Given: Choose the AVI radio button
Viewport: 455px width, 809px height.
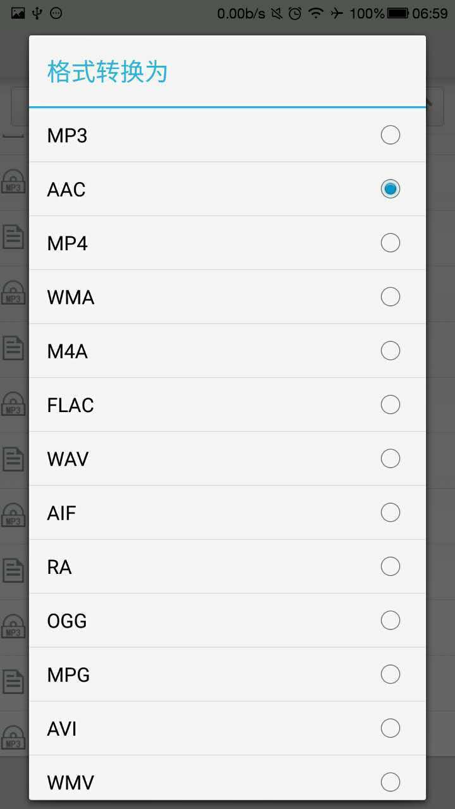Looking at the screenshot, I should [x=390, y=728].
